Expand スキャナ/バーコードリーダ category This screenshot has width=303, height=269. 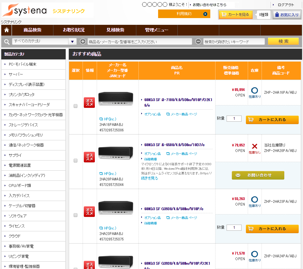point(33,105)
